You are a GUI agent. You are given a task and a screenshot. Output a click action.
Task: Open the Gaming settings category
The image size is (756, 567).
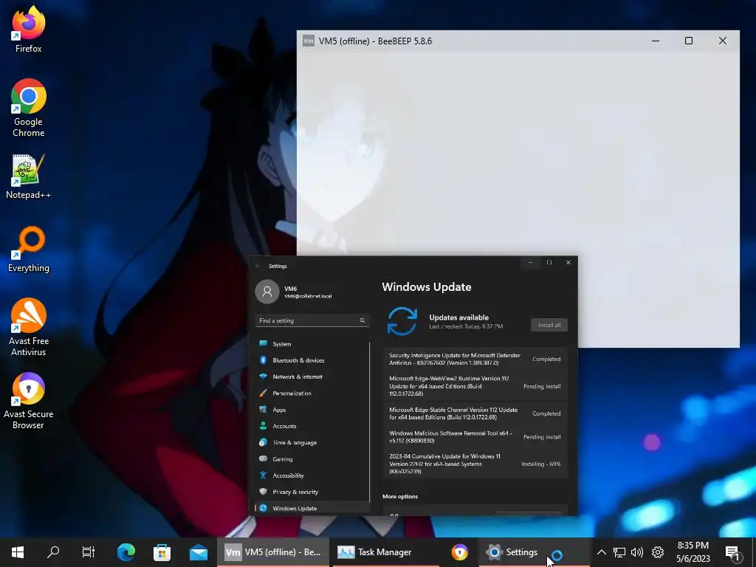[x=312, y=458]
